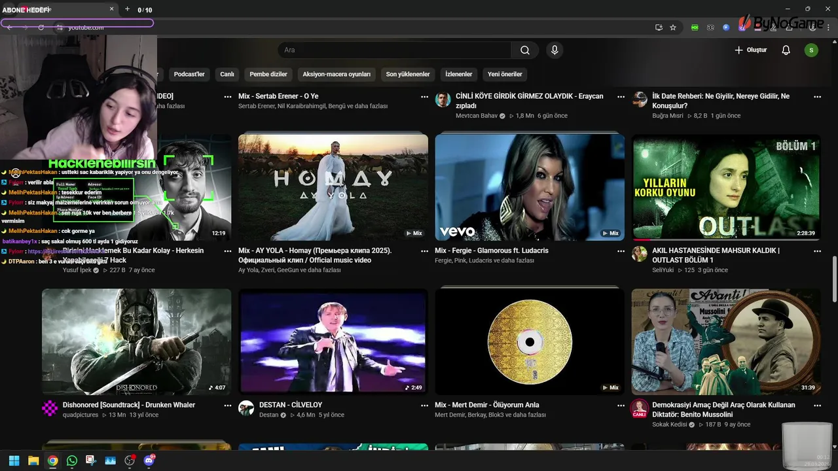Viewport: 838px width, 471px height.
Task: Open 'Dishonored [Soundtrack] - Drunken Whaler' title
Action: tap(129, 405)
